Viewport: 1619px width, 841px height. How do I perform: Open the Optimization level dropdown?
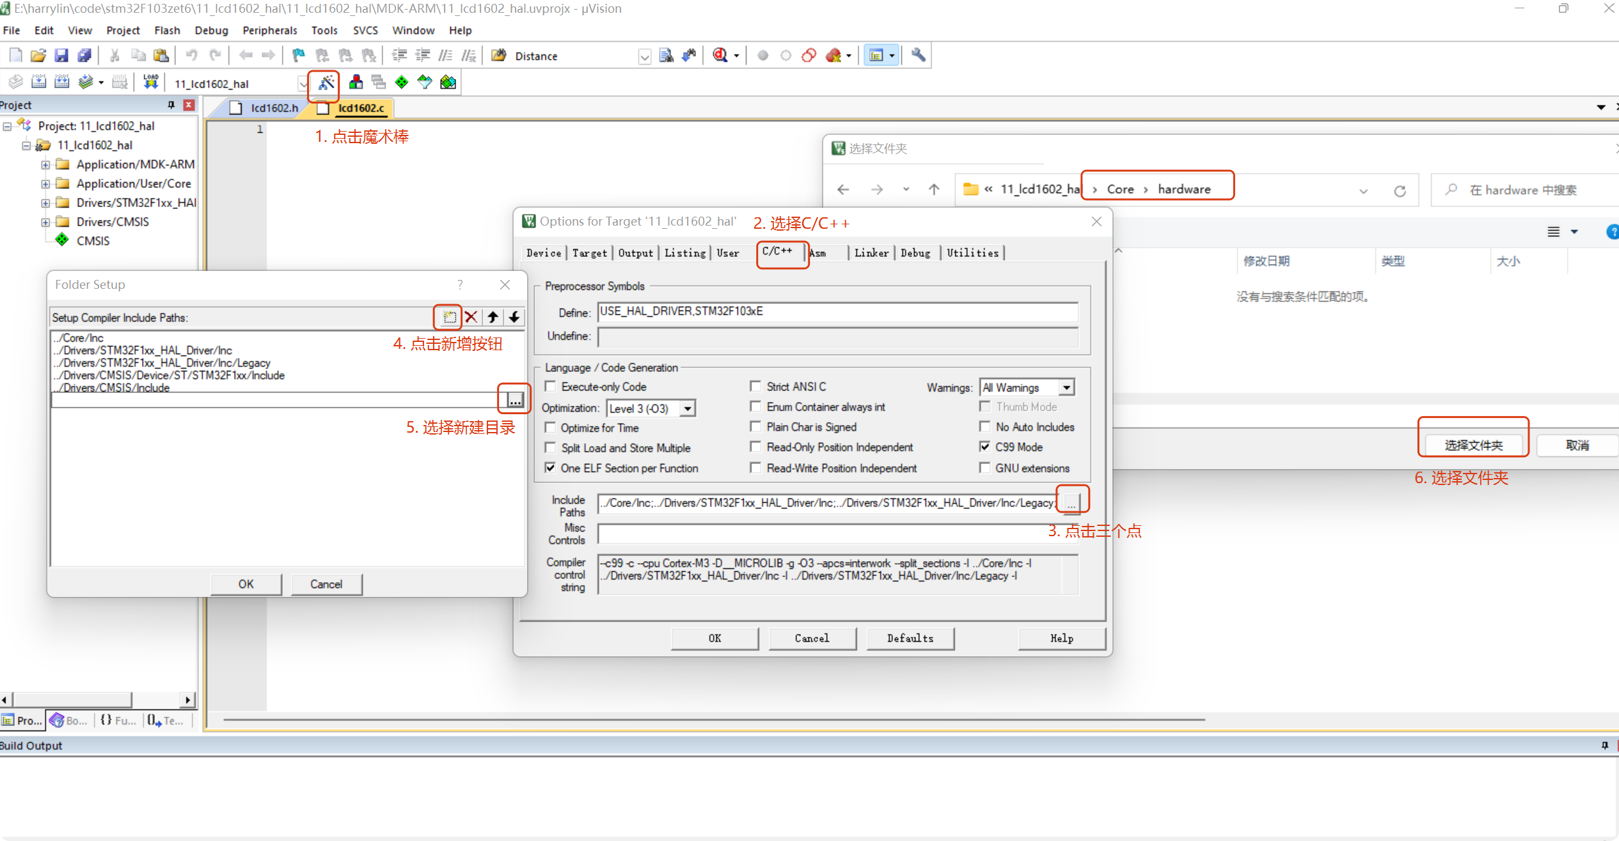coord(688,408)
